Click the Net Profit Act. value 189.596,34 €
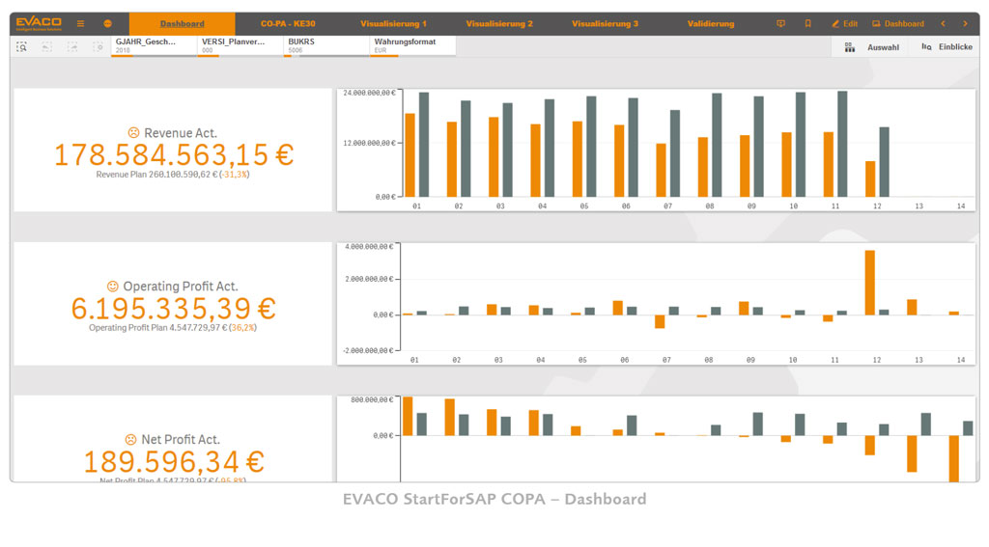Viewport: 989px width, 547px height. (174, 462)
